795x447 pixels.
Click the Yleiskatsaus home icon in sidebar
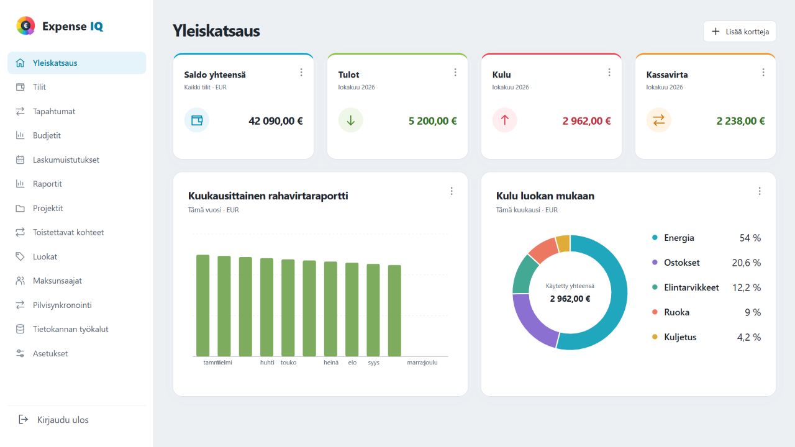coord(20,63)
